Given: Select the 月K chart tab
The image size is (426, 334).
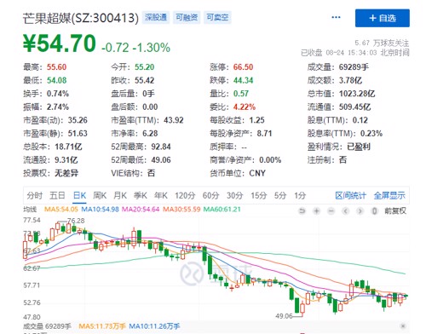Looking at the screenshot, I should [120, 195].
